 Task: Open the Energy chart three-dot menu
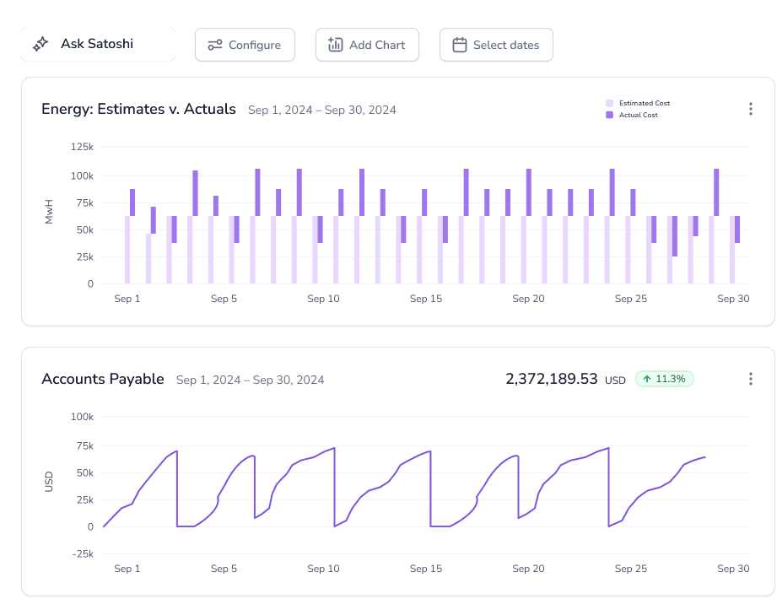coord(751,109)
